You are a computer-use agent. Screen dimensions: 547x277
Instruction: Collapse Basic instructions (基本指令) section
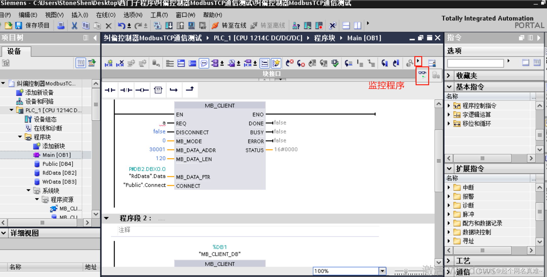coord(449,87)
